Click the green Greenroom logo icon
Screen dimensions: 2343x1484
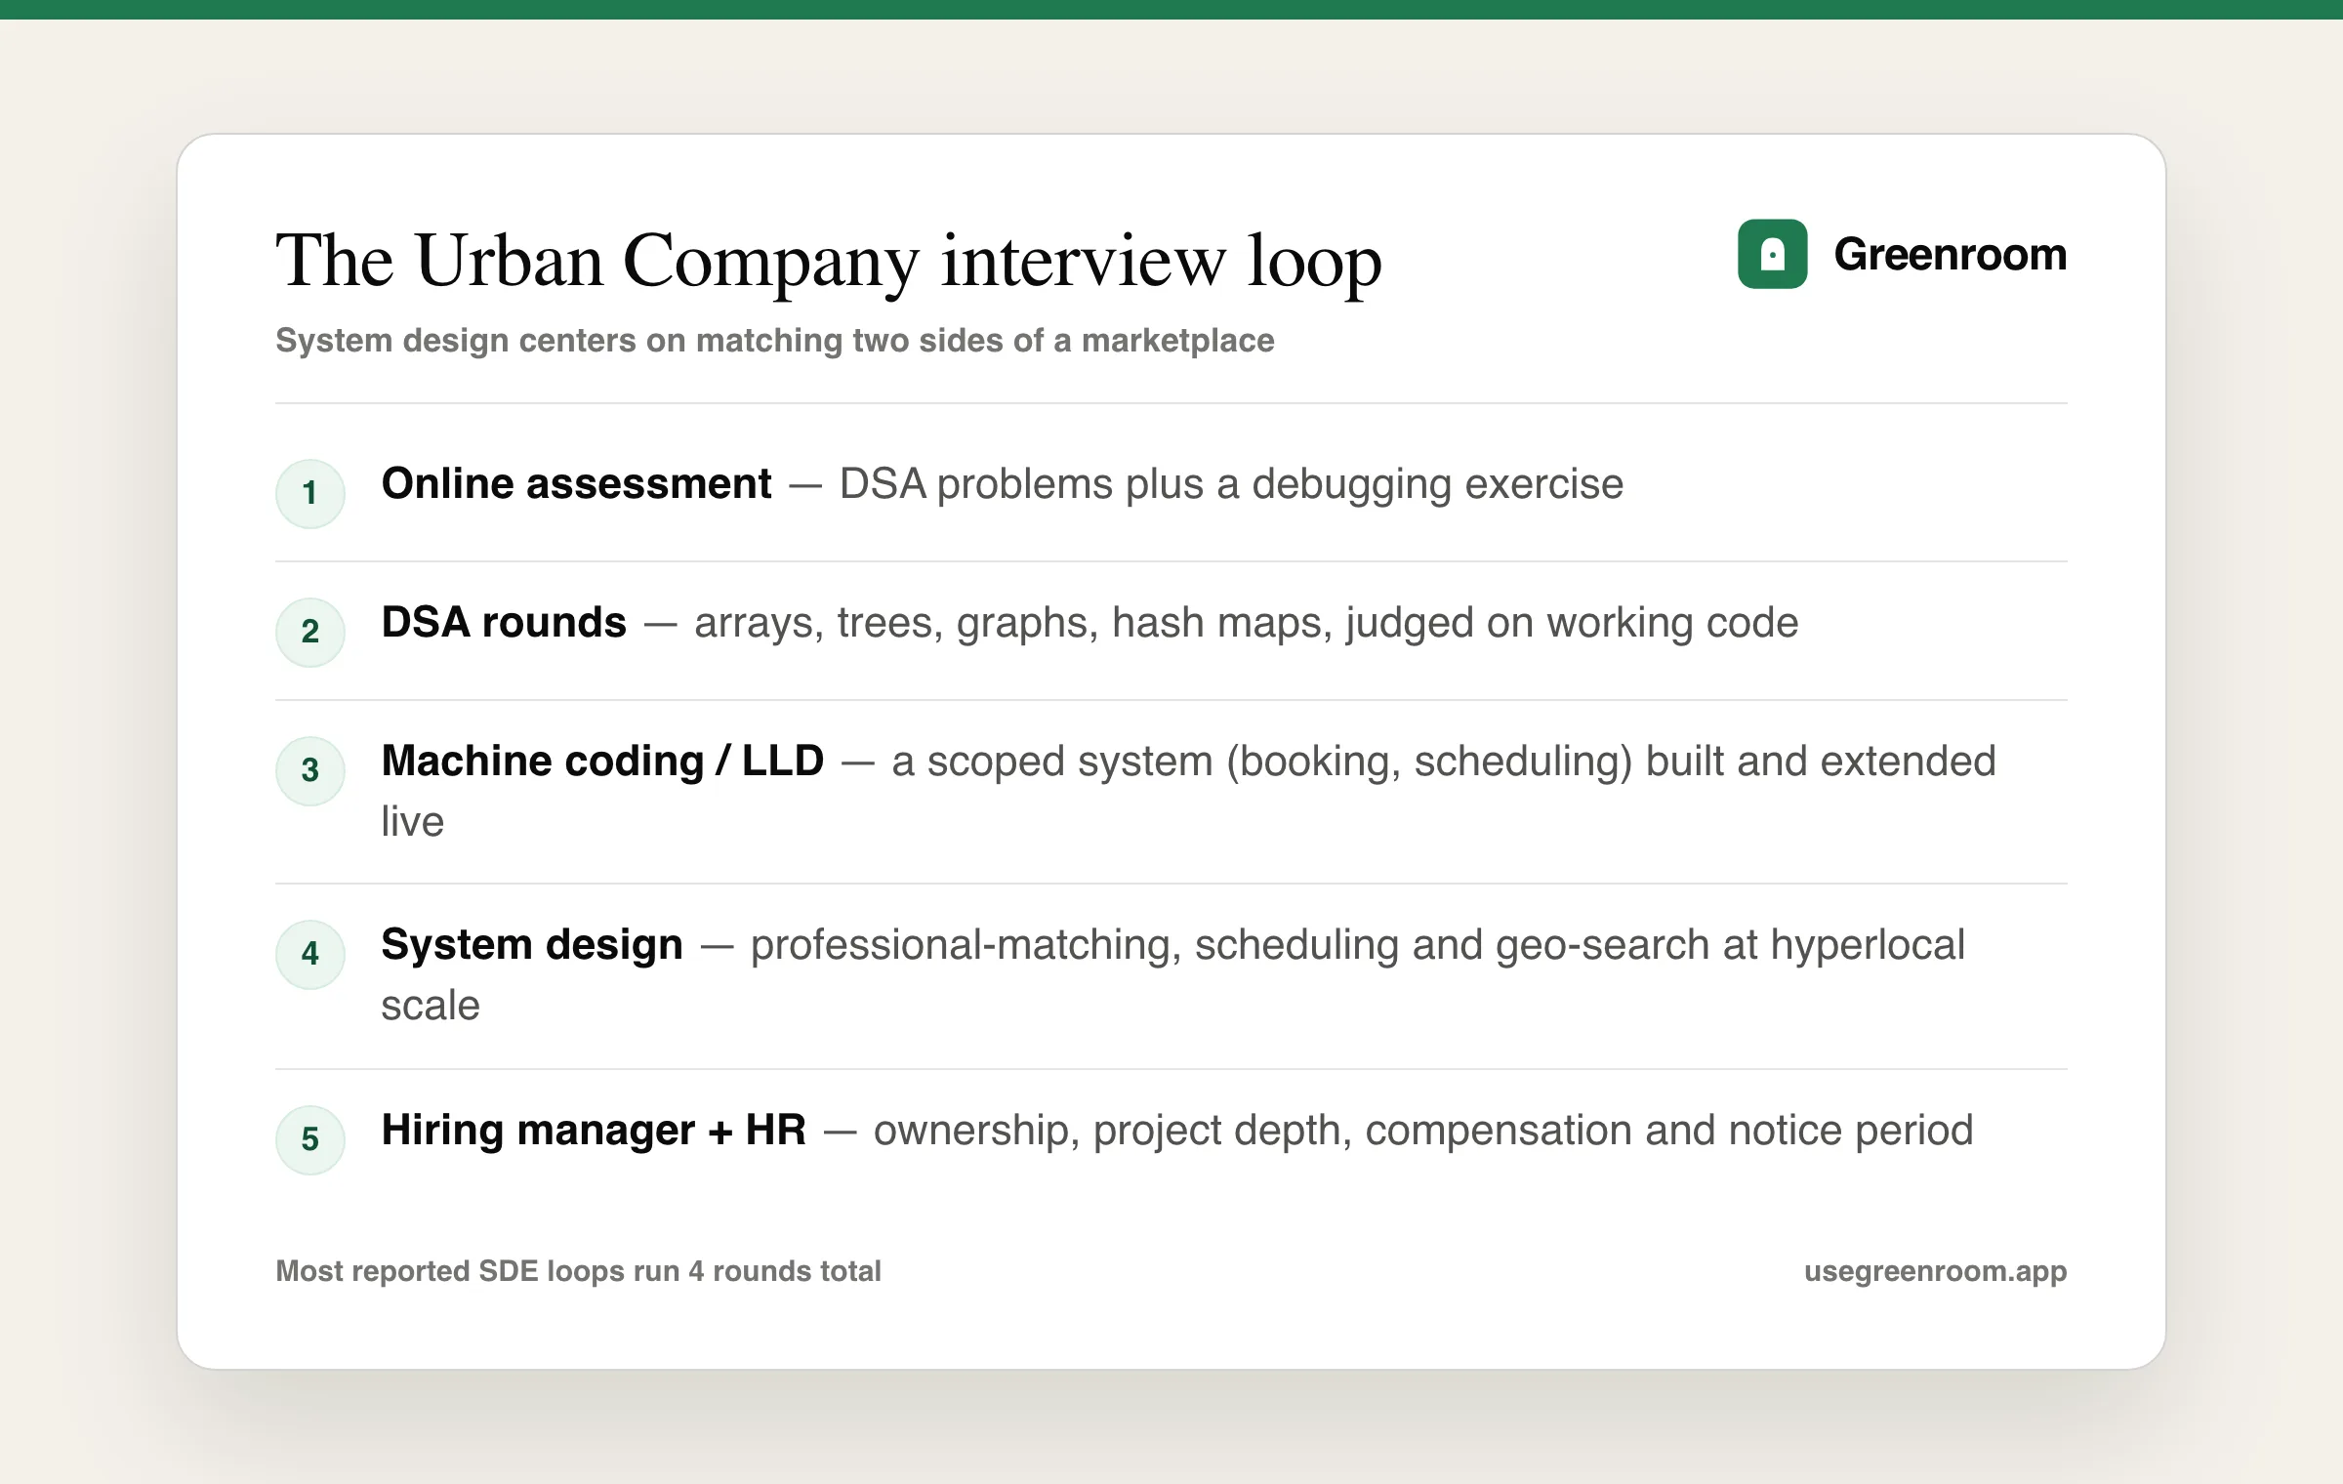pyautogui.click(x=1772, y=254)
